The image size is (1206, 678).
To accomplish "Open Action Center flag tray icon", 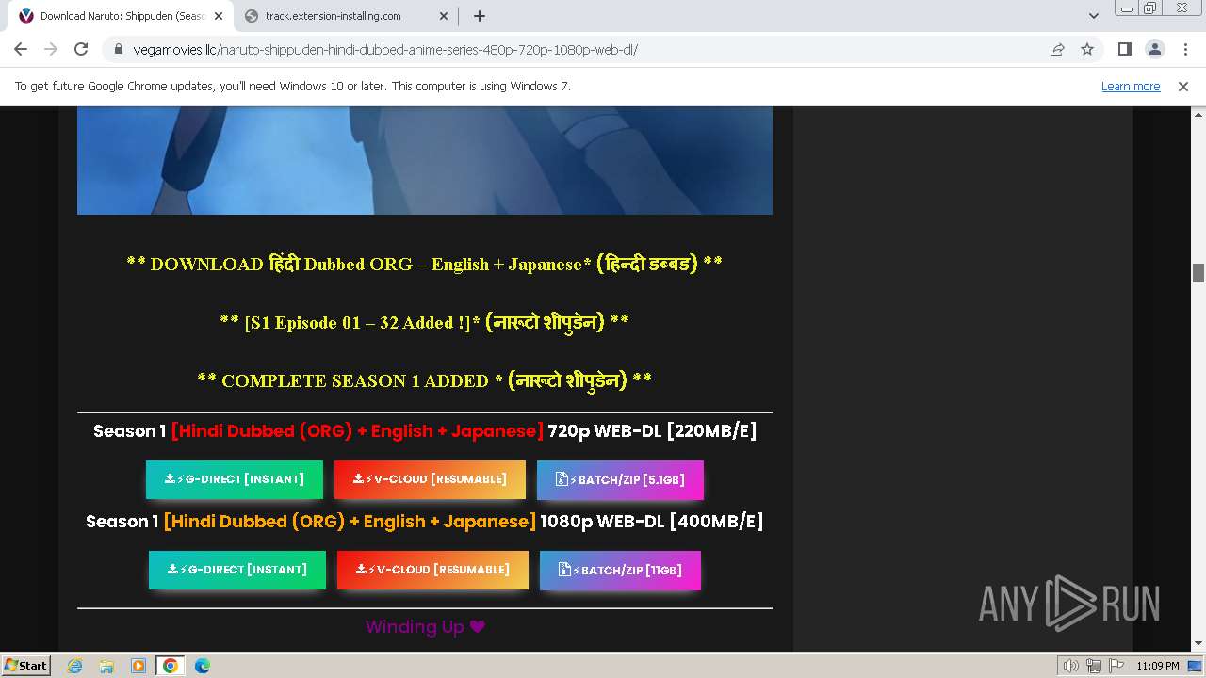I will (1115, 666).
